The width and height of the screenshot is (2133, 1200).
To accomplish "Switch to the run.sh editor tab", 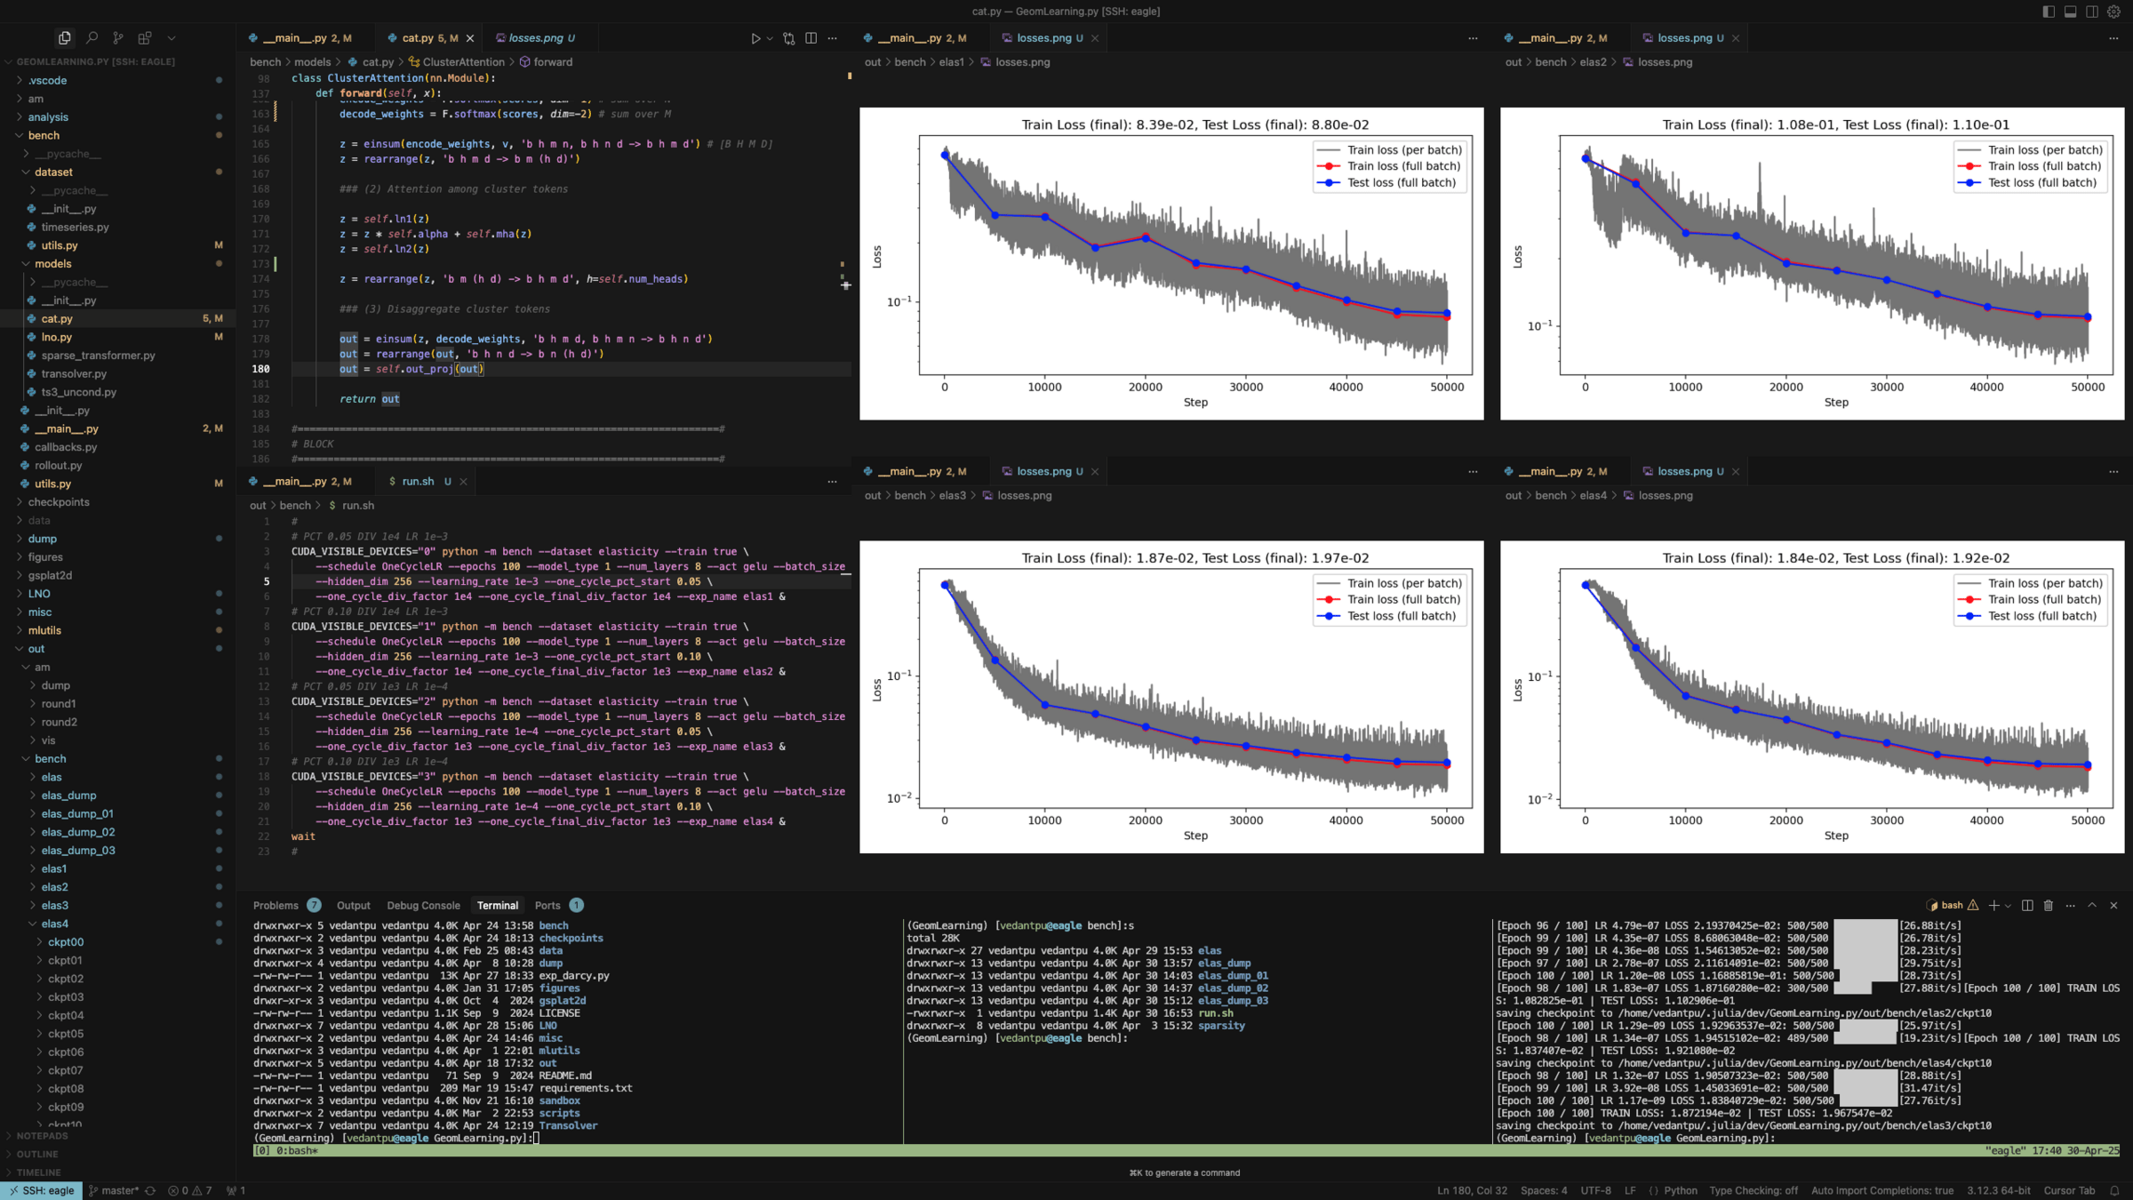I will [417, 481].
